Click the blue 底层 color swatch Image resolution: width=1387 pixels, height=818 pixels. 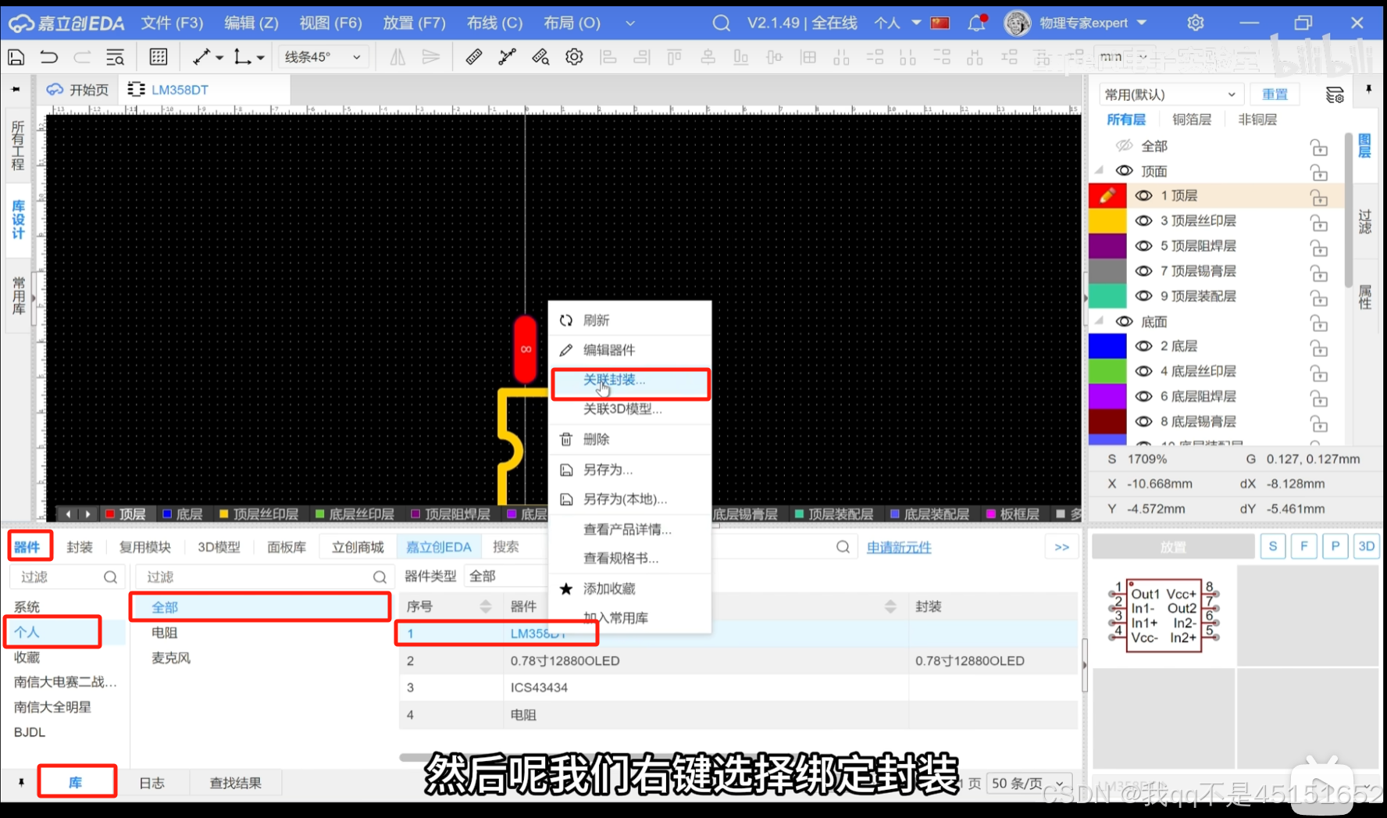(1107, 346)
